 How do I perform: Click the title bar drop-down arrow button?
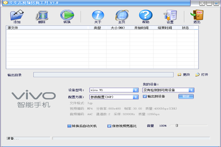202,3
